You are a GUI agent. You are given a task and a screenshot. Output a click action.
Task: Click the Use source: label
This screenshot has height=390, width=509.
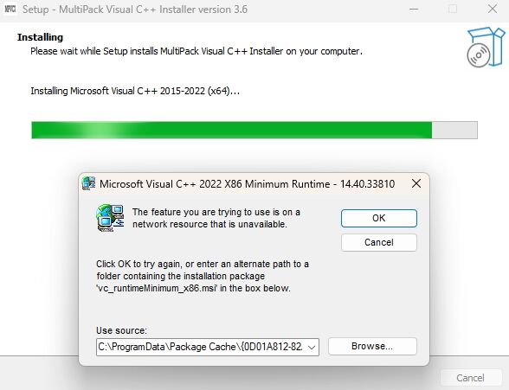click(x=121, y=330)
